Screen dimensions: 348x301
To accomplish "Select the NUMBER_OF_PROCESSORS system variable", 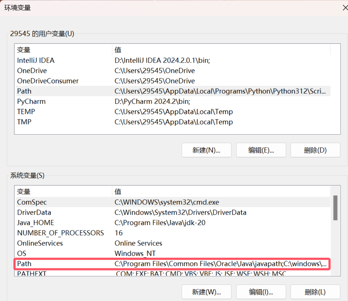I will 61,233.
